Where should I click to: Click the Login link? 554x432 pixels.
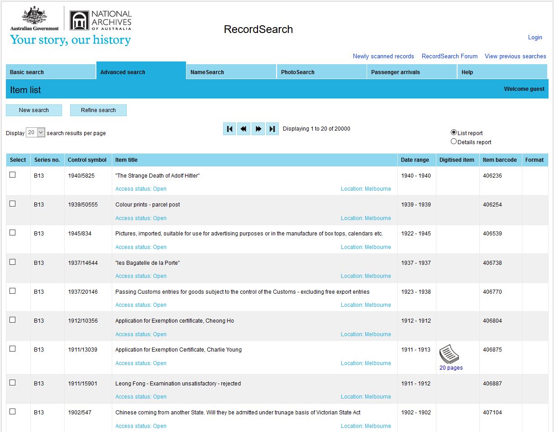pos(535,38)
